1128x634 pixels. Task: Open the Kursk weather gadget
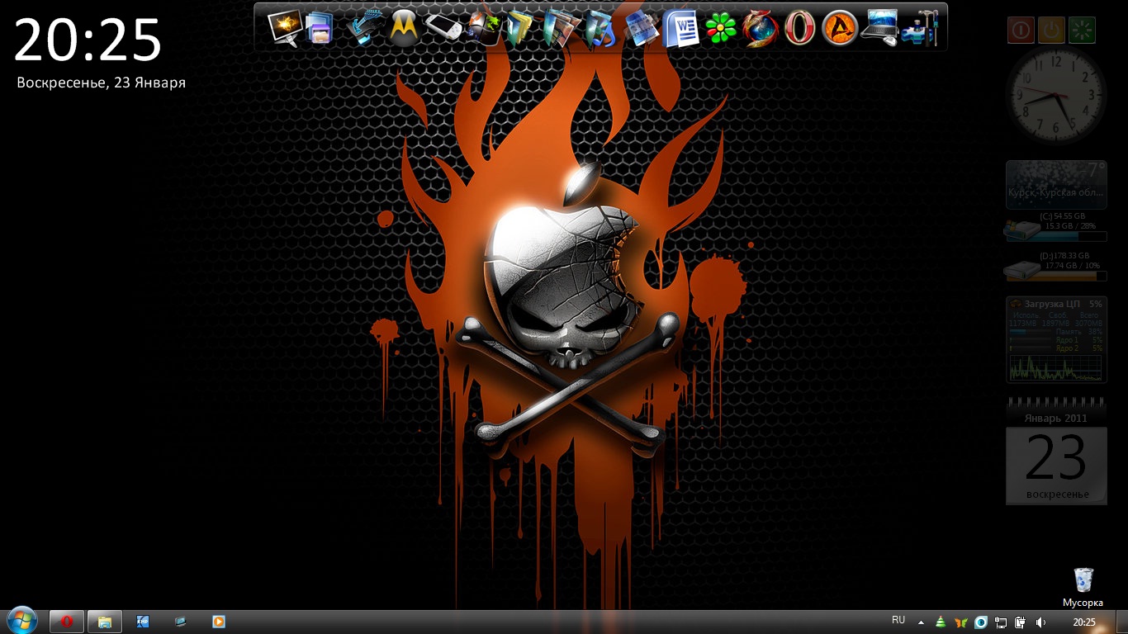[1056, 184]
